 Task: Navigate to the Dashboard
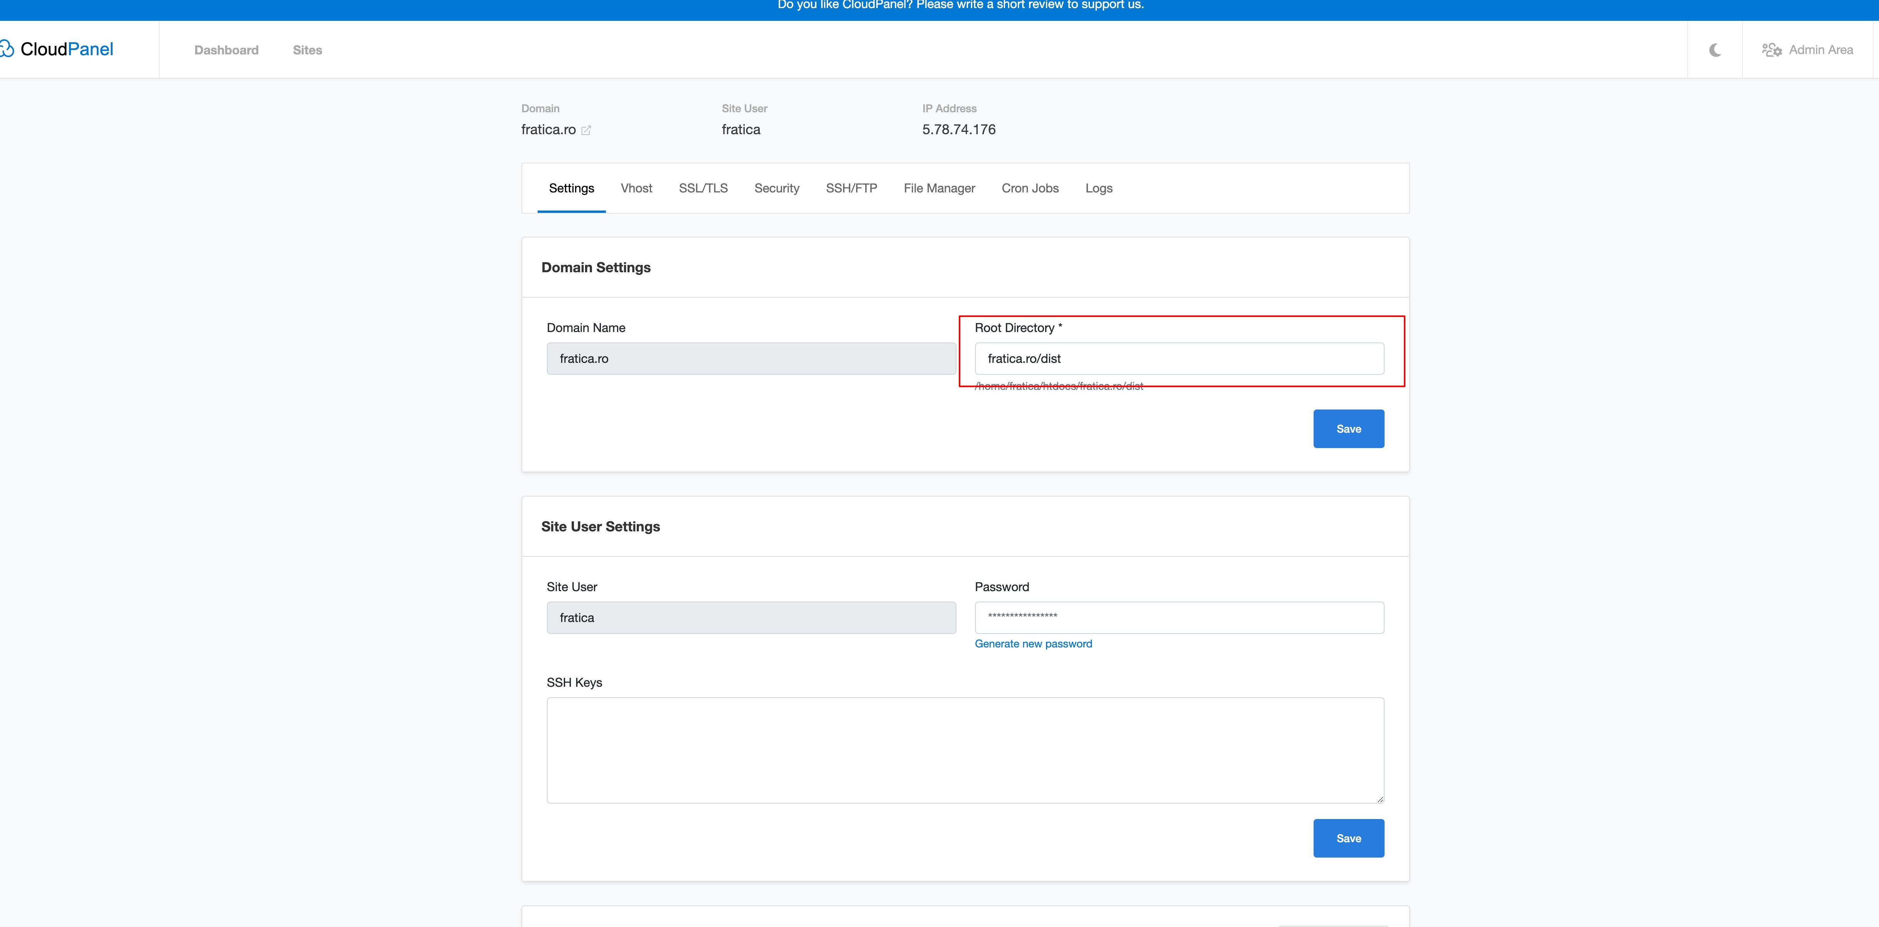[226, 50]
